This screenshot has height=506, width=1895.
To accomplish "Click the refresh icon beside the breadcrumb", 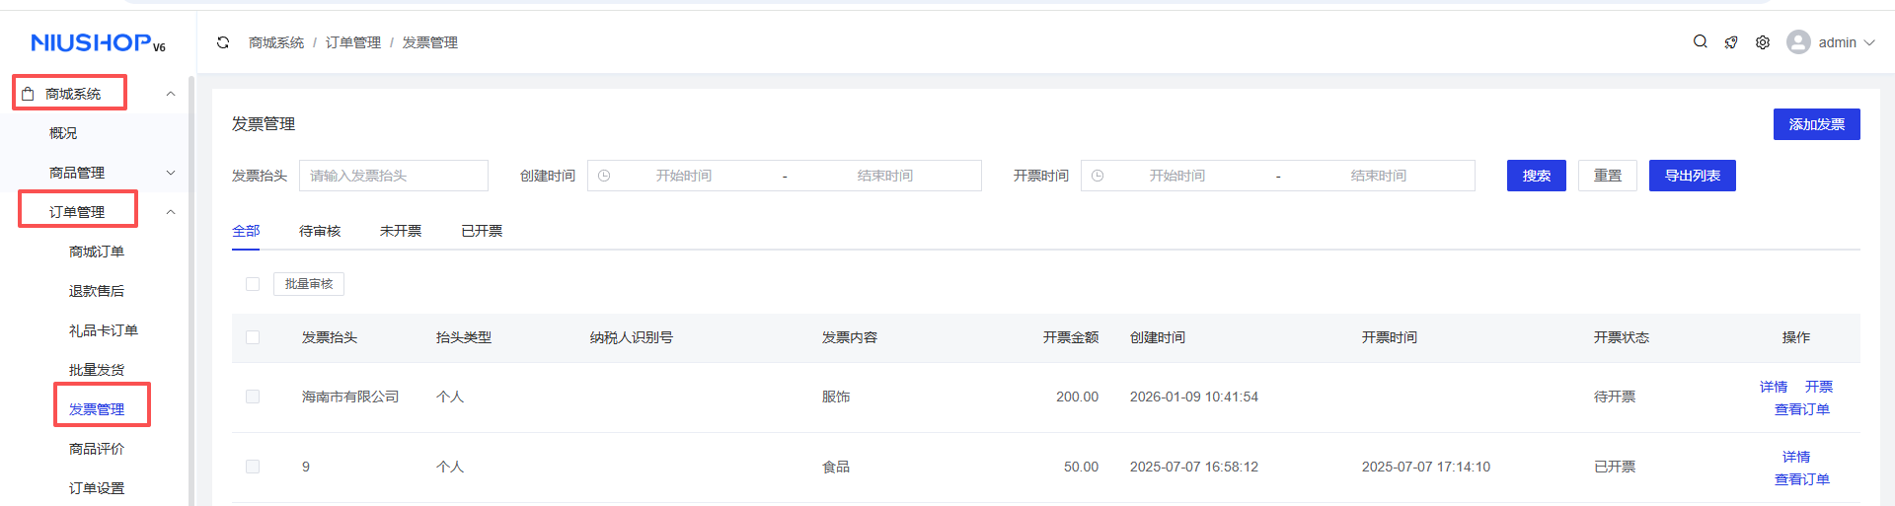I will pyautogui.click(x=223, y=42).
